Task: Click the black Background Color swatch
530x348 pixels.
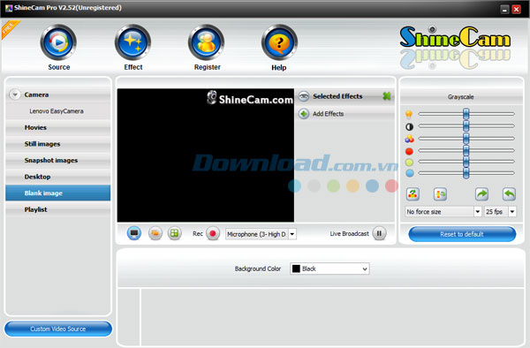Action: (x=296, y=269)
